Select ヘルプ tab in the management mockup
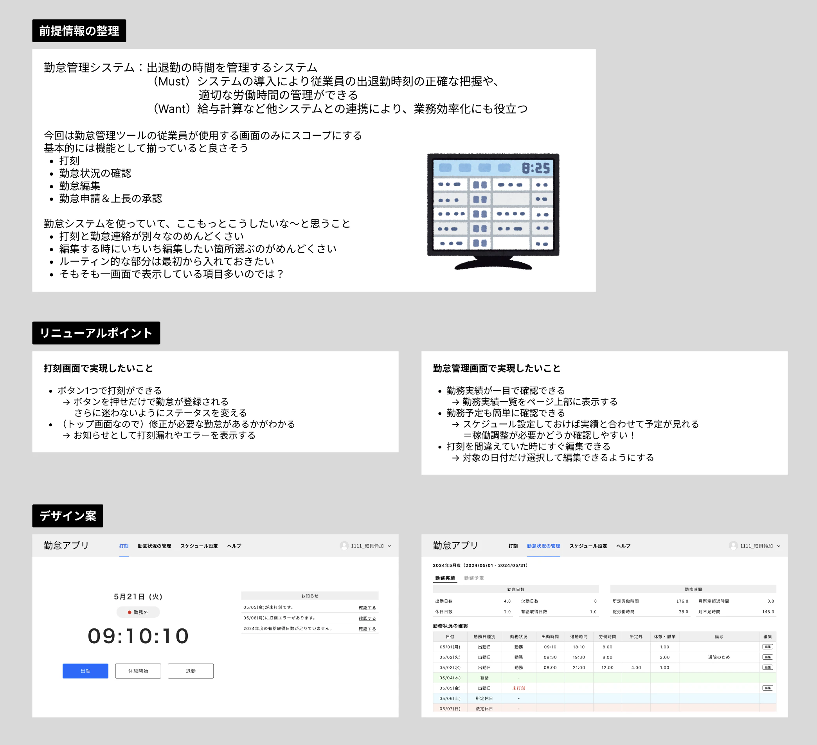This screenshot has width=817, height=745. pos(623,546)
